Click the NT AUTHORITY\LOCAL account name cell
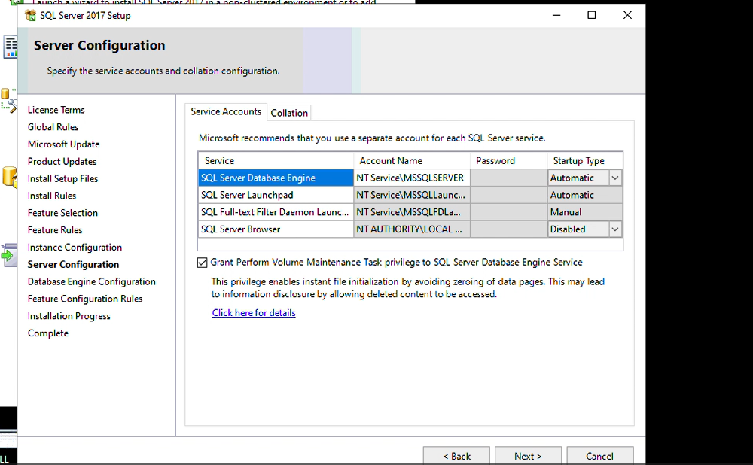This screenshot has height=465, width=753. pos(412,229)
